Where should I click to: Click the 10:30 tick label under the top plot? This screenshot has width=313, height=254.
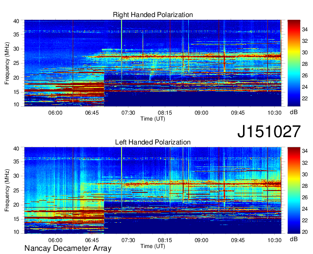point(274,113)
